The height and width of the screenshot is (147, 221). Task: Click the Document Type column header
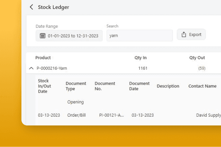[76, 86]
